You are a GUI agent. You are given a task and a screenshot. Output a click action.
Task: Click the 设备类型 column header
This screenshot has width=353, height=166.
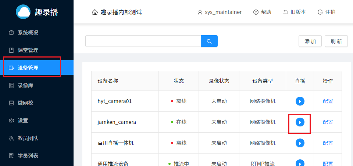pyautogui.click(x=263, y=81)
